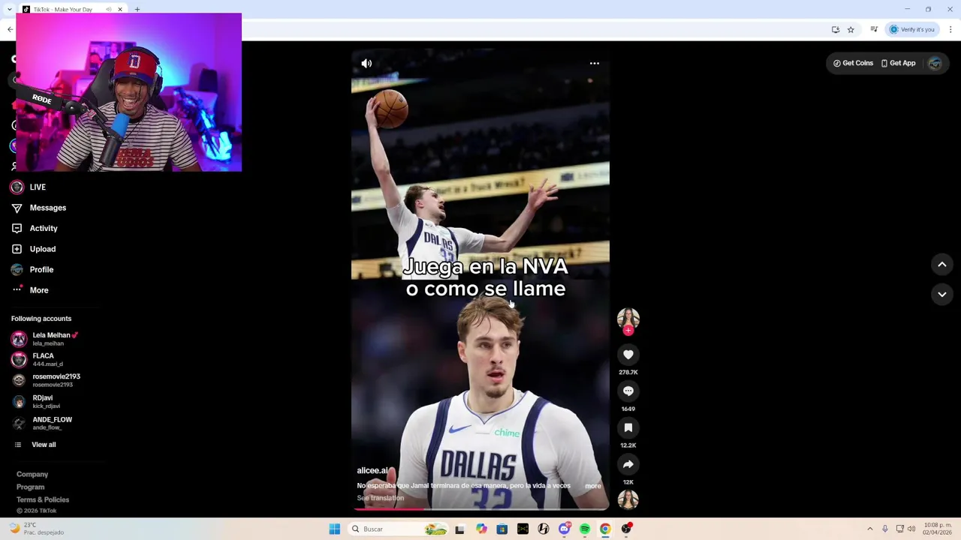This screenshot has height=540, width=961.
Task: Expand the Company footer section
Action: 32,474
